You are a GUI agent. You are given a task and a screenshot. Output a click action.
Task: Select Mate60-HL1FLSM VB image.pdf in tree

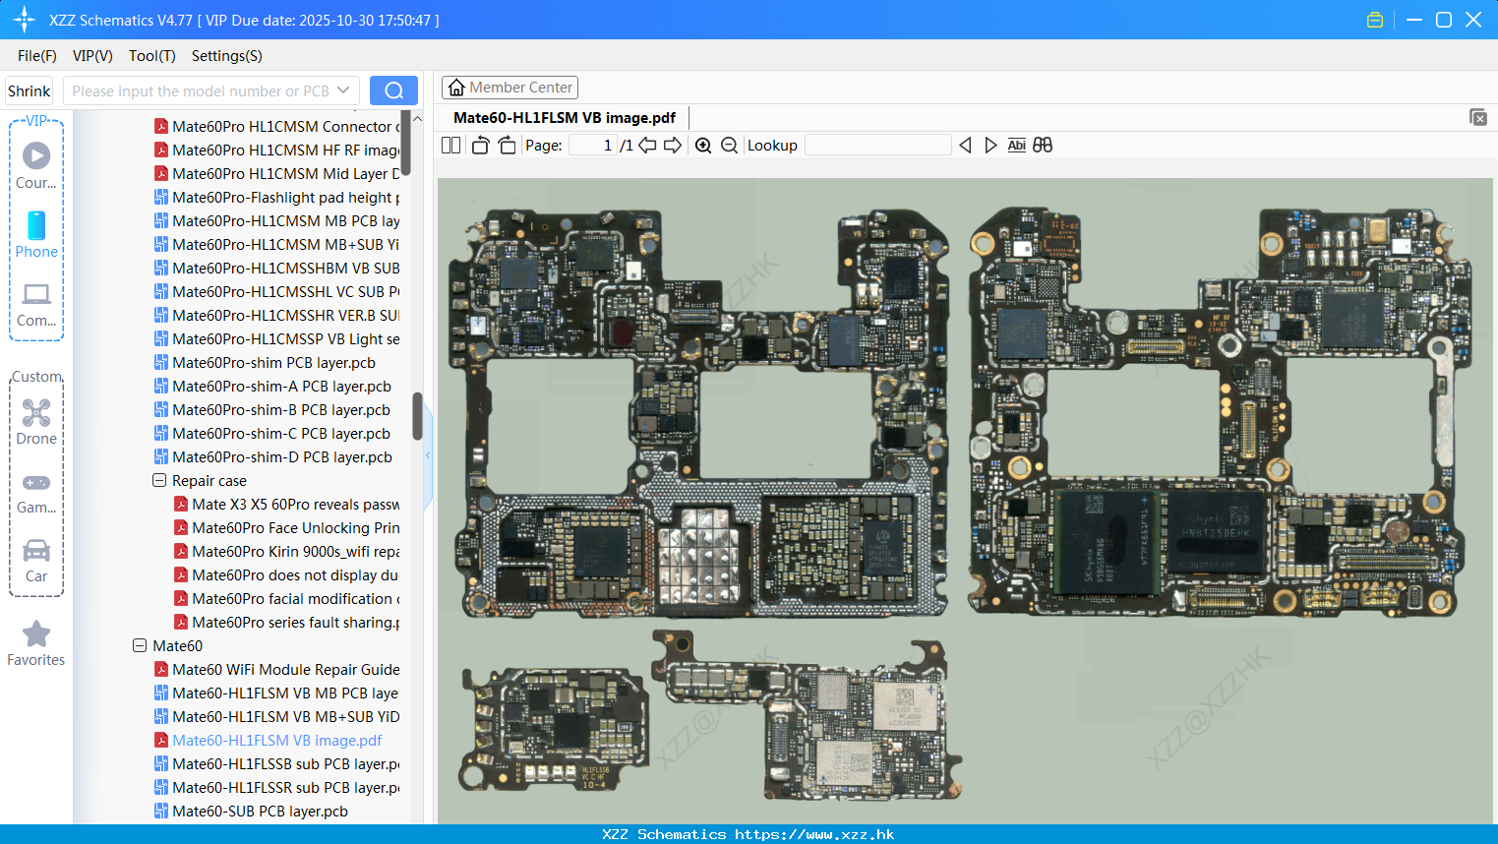coord(268,740)
